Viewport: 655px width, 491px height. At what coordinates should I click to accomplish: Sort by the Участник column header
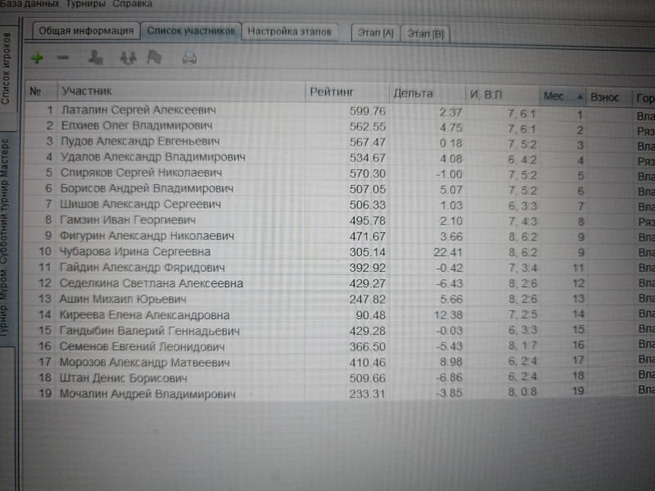point(181,91)
